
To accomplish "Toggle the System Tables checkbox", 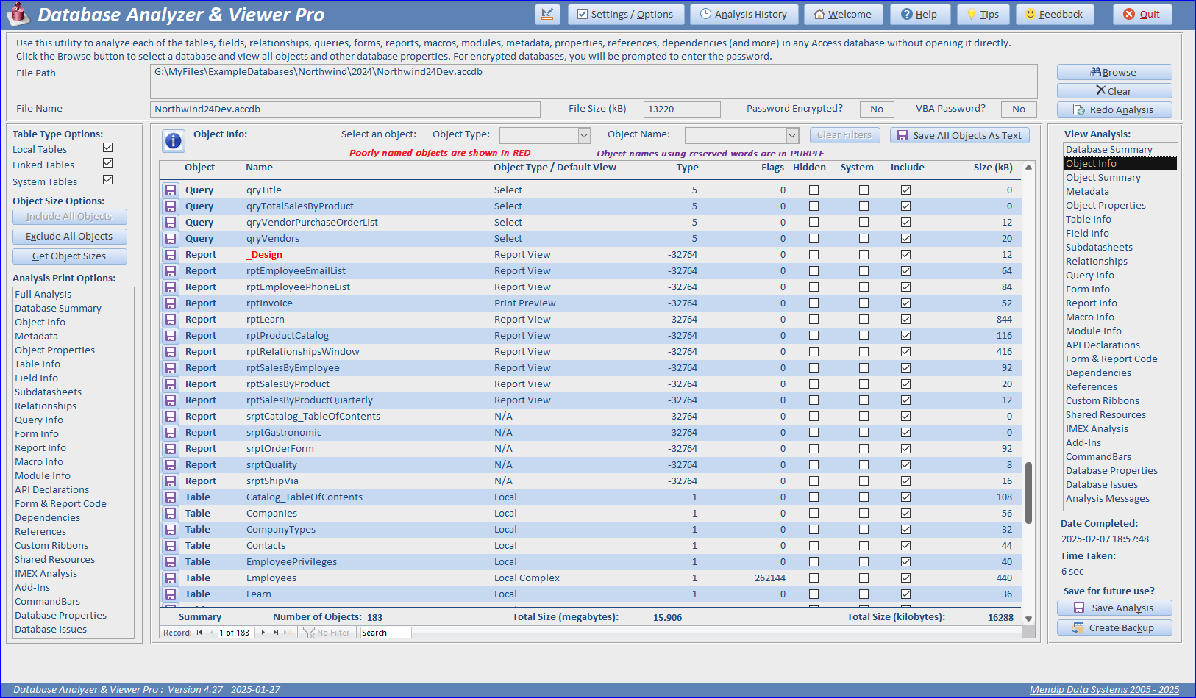I will click(x=108, y=180).
